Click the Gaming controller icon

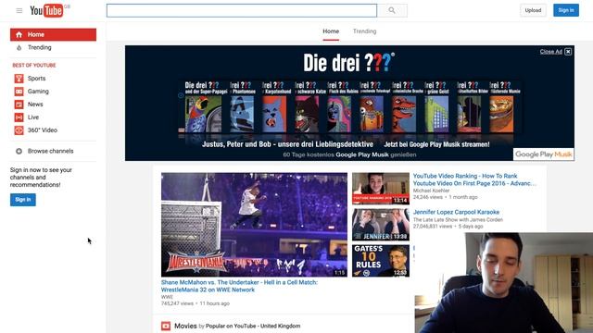point(19,92)
